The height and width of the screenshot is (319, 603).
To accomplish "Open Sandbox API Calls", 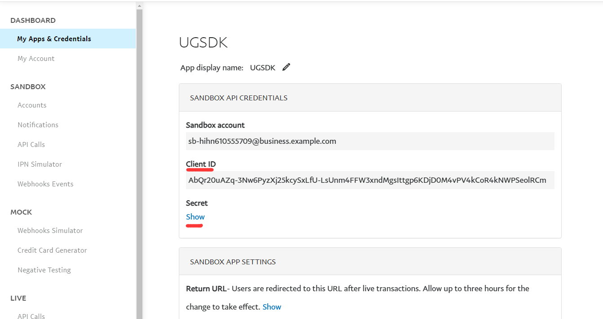I will (31, 145).
